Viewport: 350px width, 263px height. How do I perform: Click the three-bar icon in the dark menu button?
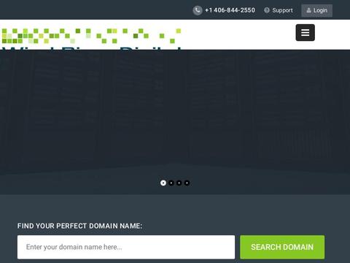click(305, 32)
